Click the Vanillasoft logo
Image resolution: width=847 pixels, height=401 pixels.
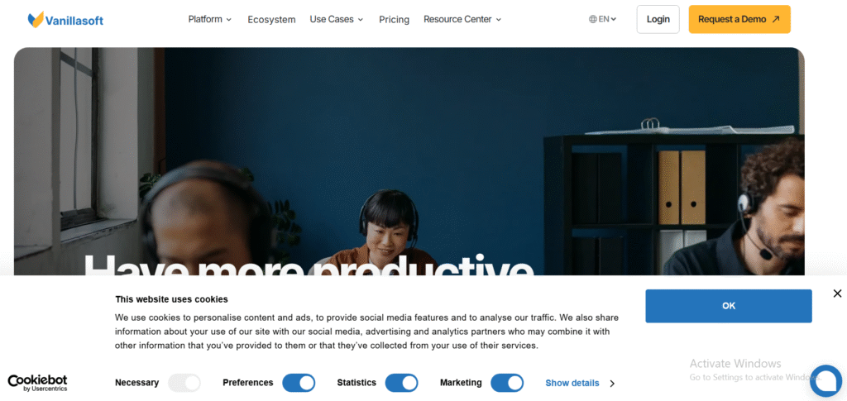pos(65,20)
